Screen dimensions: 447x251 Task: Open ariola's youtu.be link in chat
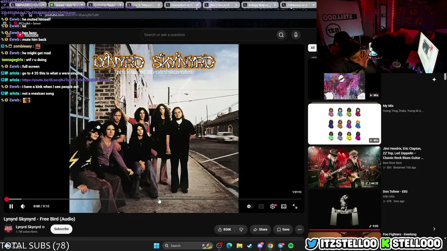(x=66, y=80)
